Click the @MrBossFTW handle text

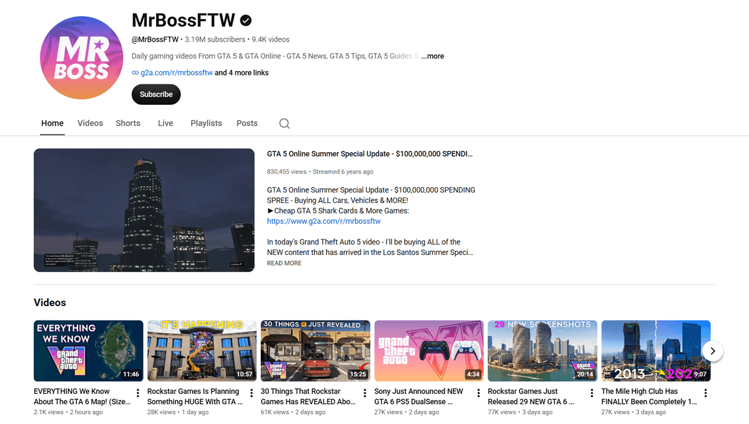coord(155,39)
